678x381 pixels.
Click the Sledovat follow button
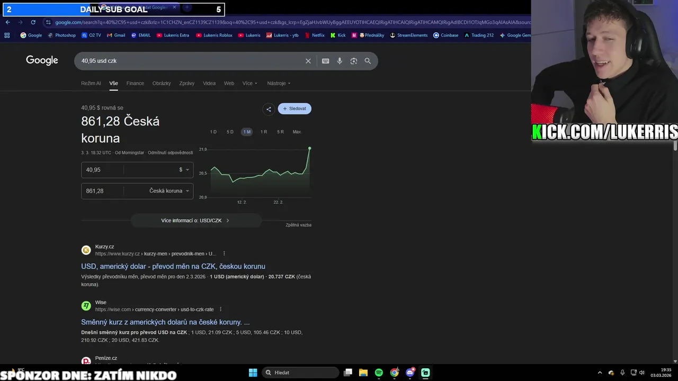(x=295, y=108)
